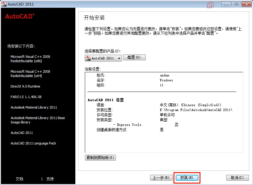
Task: Click the install path E:\Program Files\Autodesk\AutoCAD 2011\
Action: tap(196, 110)
